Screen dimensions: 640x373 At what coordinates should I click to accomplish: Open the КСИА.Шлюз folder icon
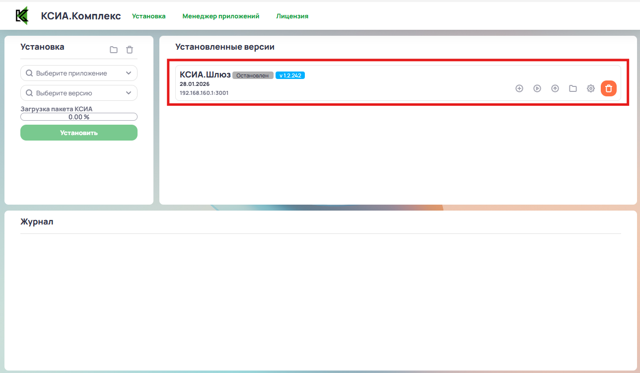573,88
